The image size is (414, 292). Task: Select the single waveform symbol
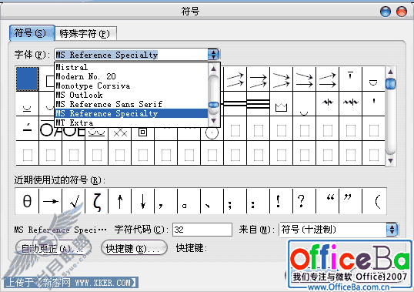pos(327,104)
